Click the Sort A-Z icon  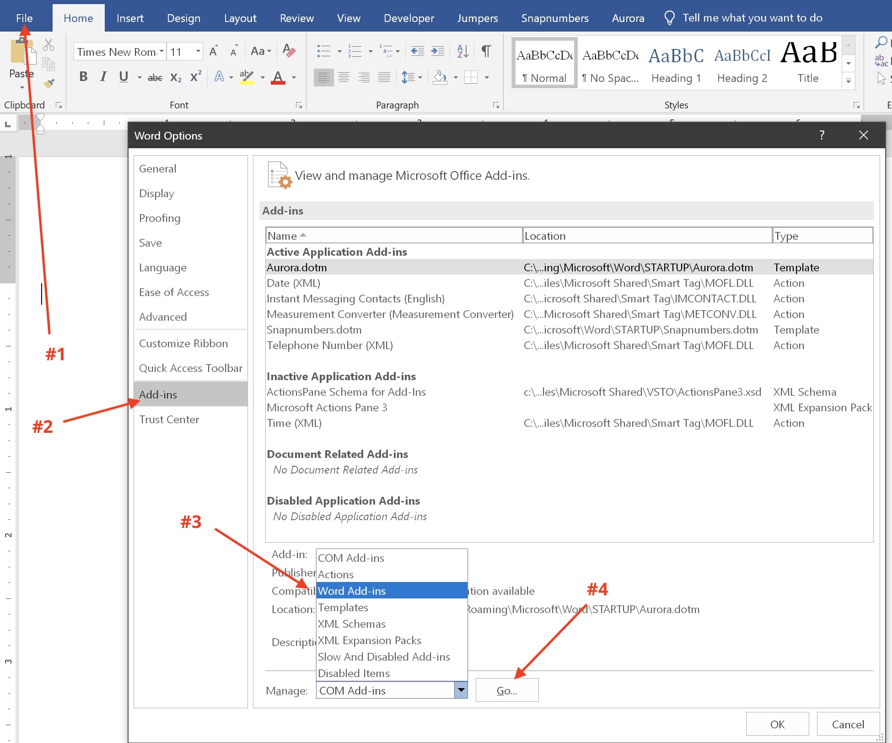[463, 51]
